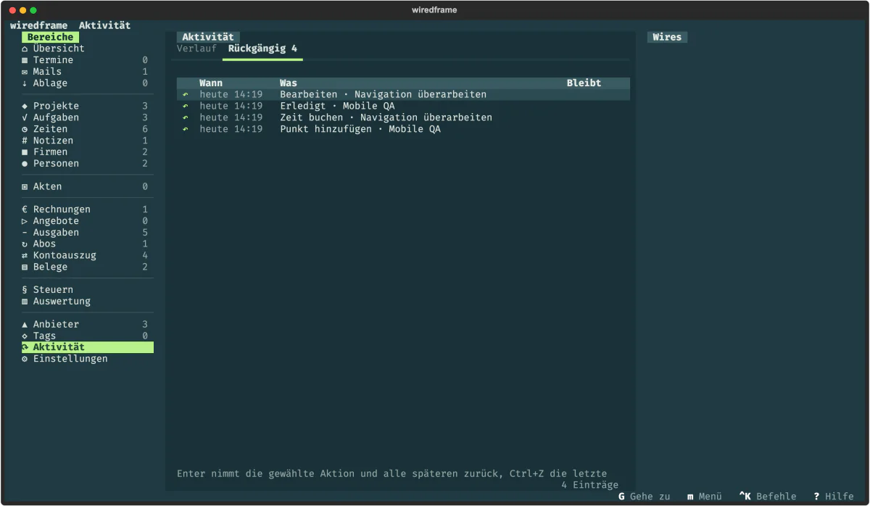Select the checkmark icon next to Aufgaben
Screen dimensions: 870x506
pyautogui.click(x=25, y=117)
